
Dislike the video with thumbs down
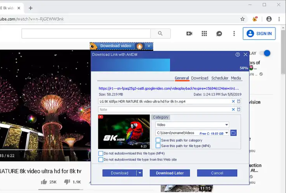pyautogui.click(x=67, y=182)
